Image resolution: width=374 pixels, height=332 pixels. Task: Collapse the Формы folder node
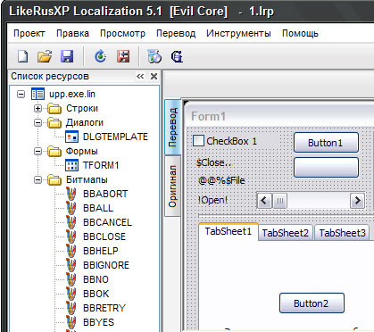pyautogui.click(x=37, y=151)
